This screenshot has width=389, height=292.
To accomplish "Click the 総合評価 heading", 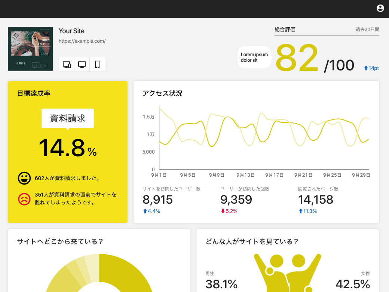I will pyautogui.click(x=285, y=30).
